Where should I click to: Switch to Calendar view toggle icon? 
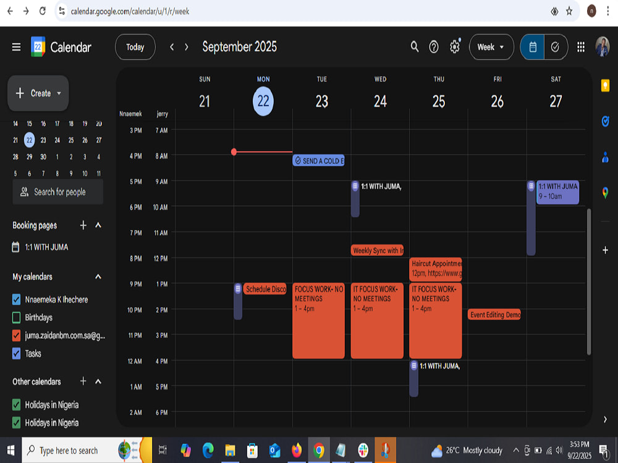pos(533,48)
